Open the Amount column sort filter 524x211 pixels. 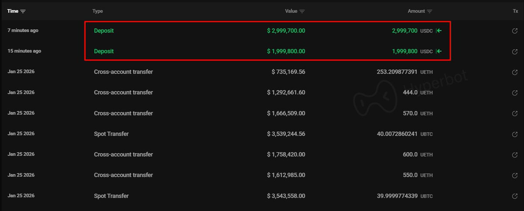430,11
